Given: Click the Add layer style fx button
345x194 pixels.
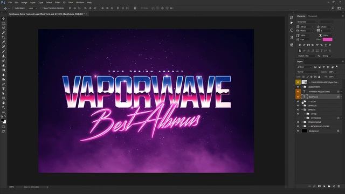Looking at the screenshot, I should (x=314, y=186).
